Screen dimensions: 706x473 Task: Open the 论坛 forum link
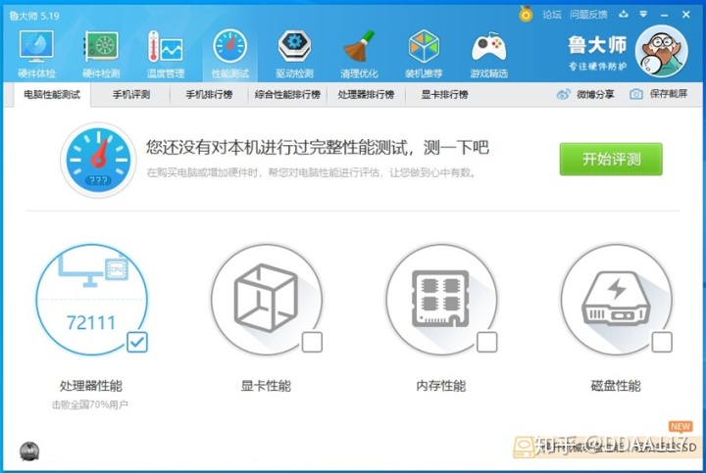(552, 15)
